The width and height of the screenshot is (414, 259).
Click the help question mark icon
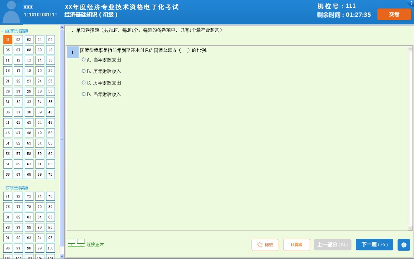(411, 3)
